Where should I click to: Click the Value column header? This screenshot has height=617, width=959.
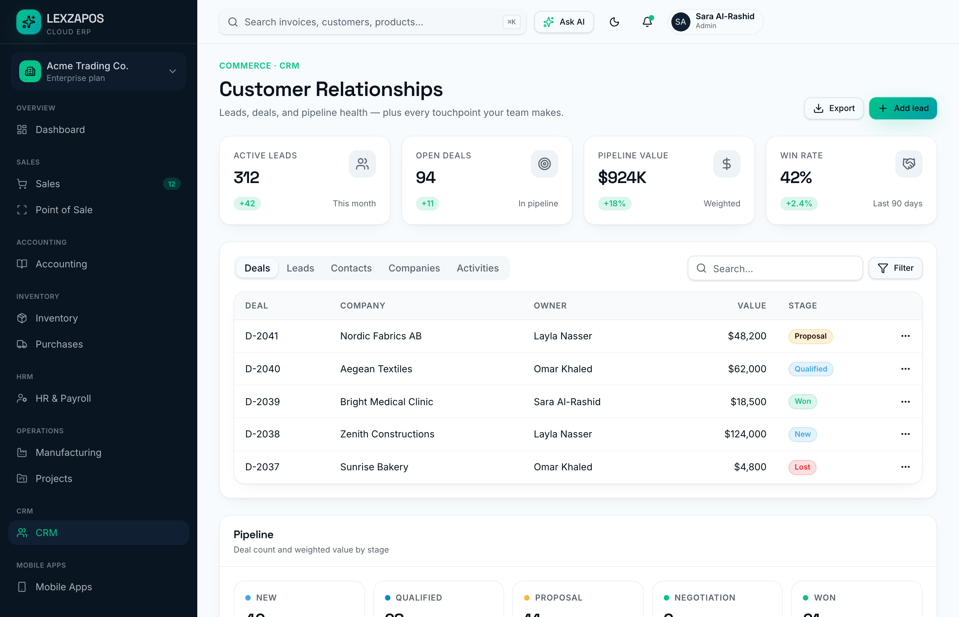click(752, 306)
